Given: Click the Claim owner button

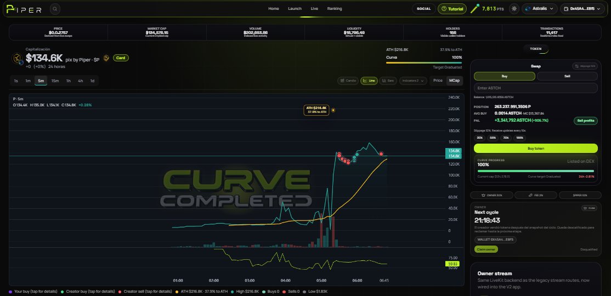Looking at the screenshot, I should click(x=486, y=249).
